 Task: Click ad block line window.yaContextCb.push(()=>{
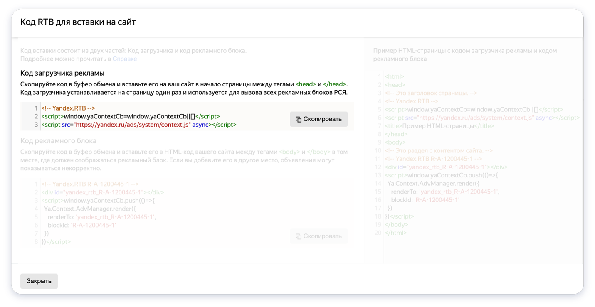(98, 201)
